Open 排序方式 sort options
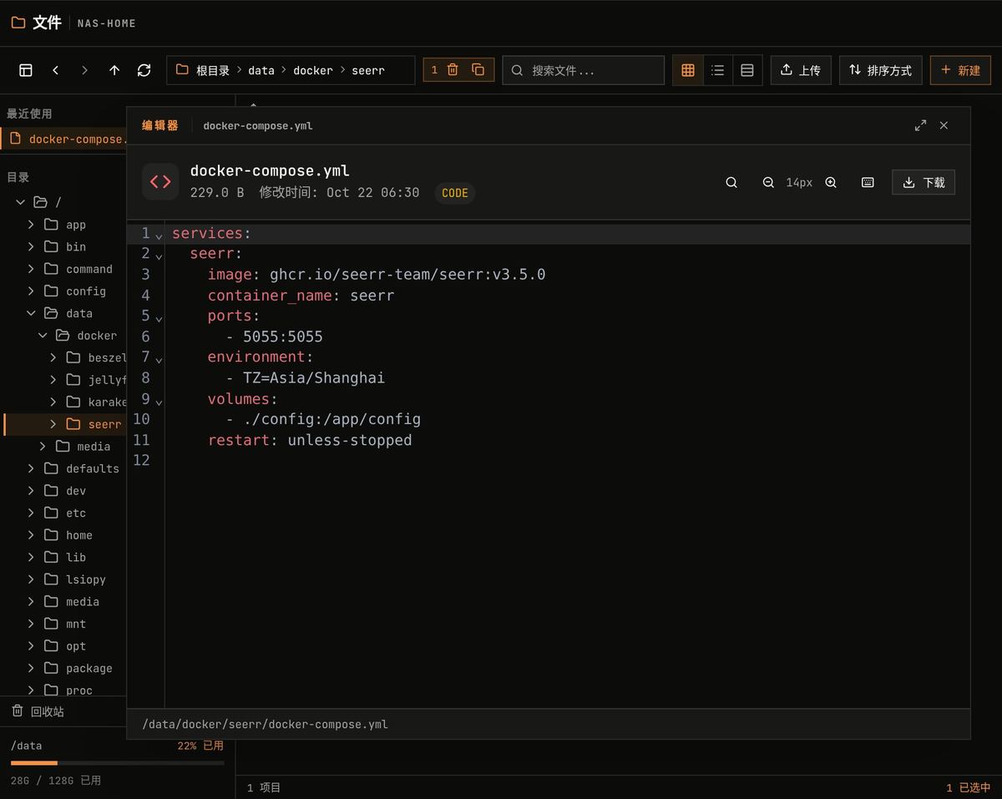The height and width of the screenshot is (799, 1002). point(881,70)
